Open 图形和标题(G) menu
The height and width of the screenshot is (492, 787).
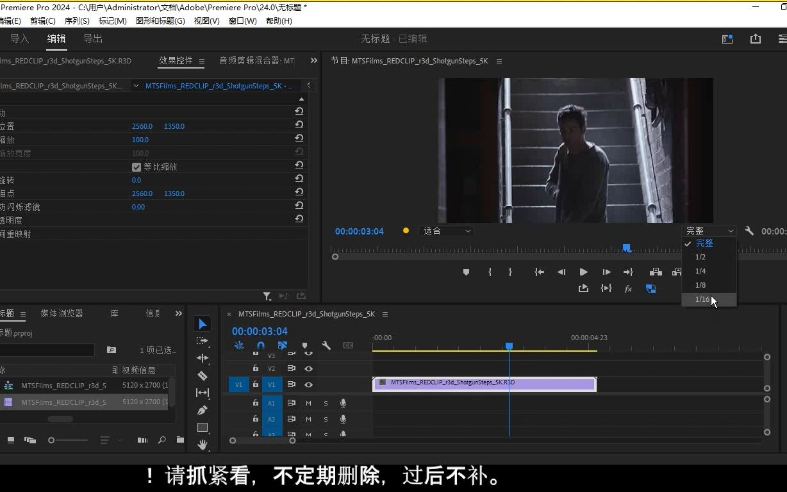160,21
